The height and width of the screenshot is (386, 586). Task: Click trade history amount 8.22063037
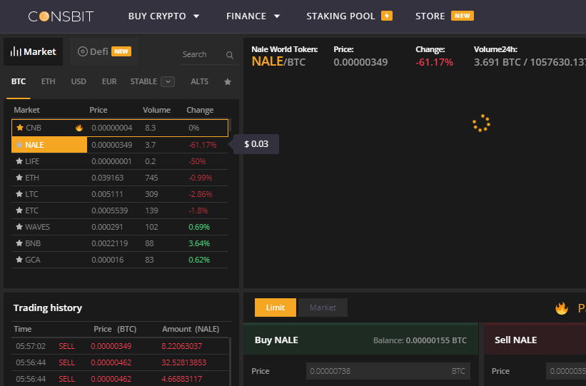point(181,346)
